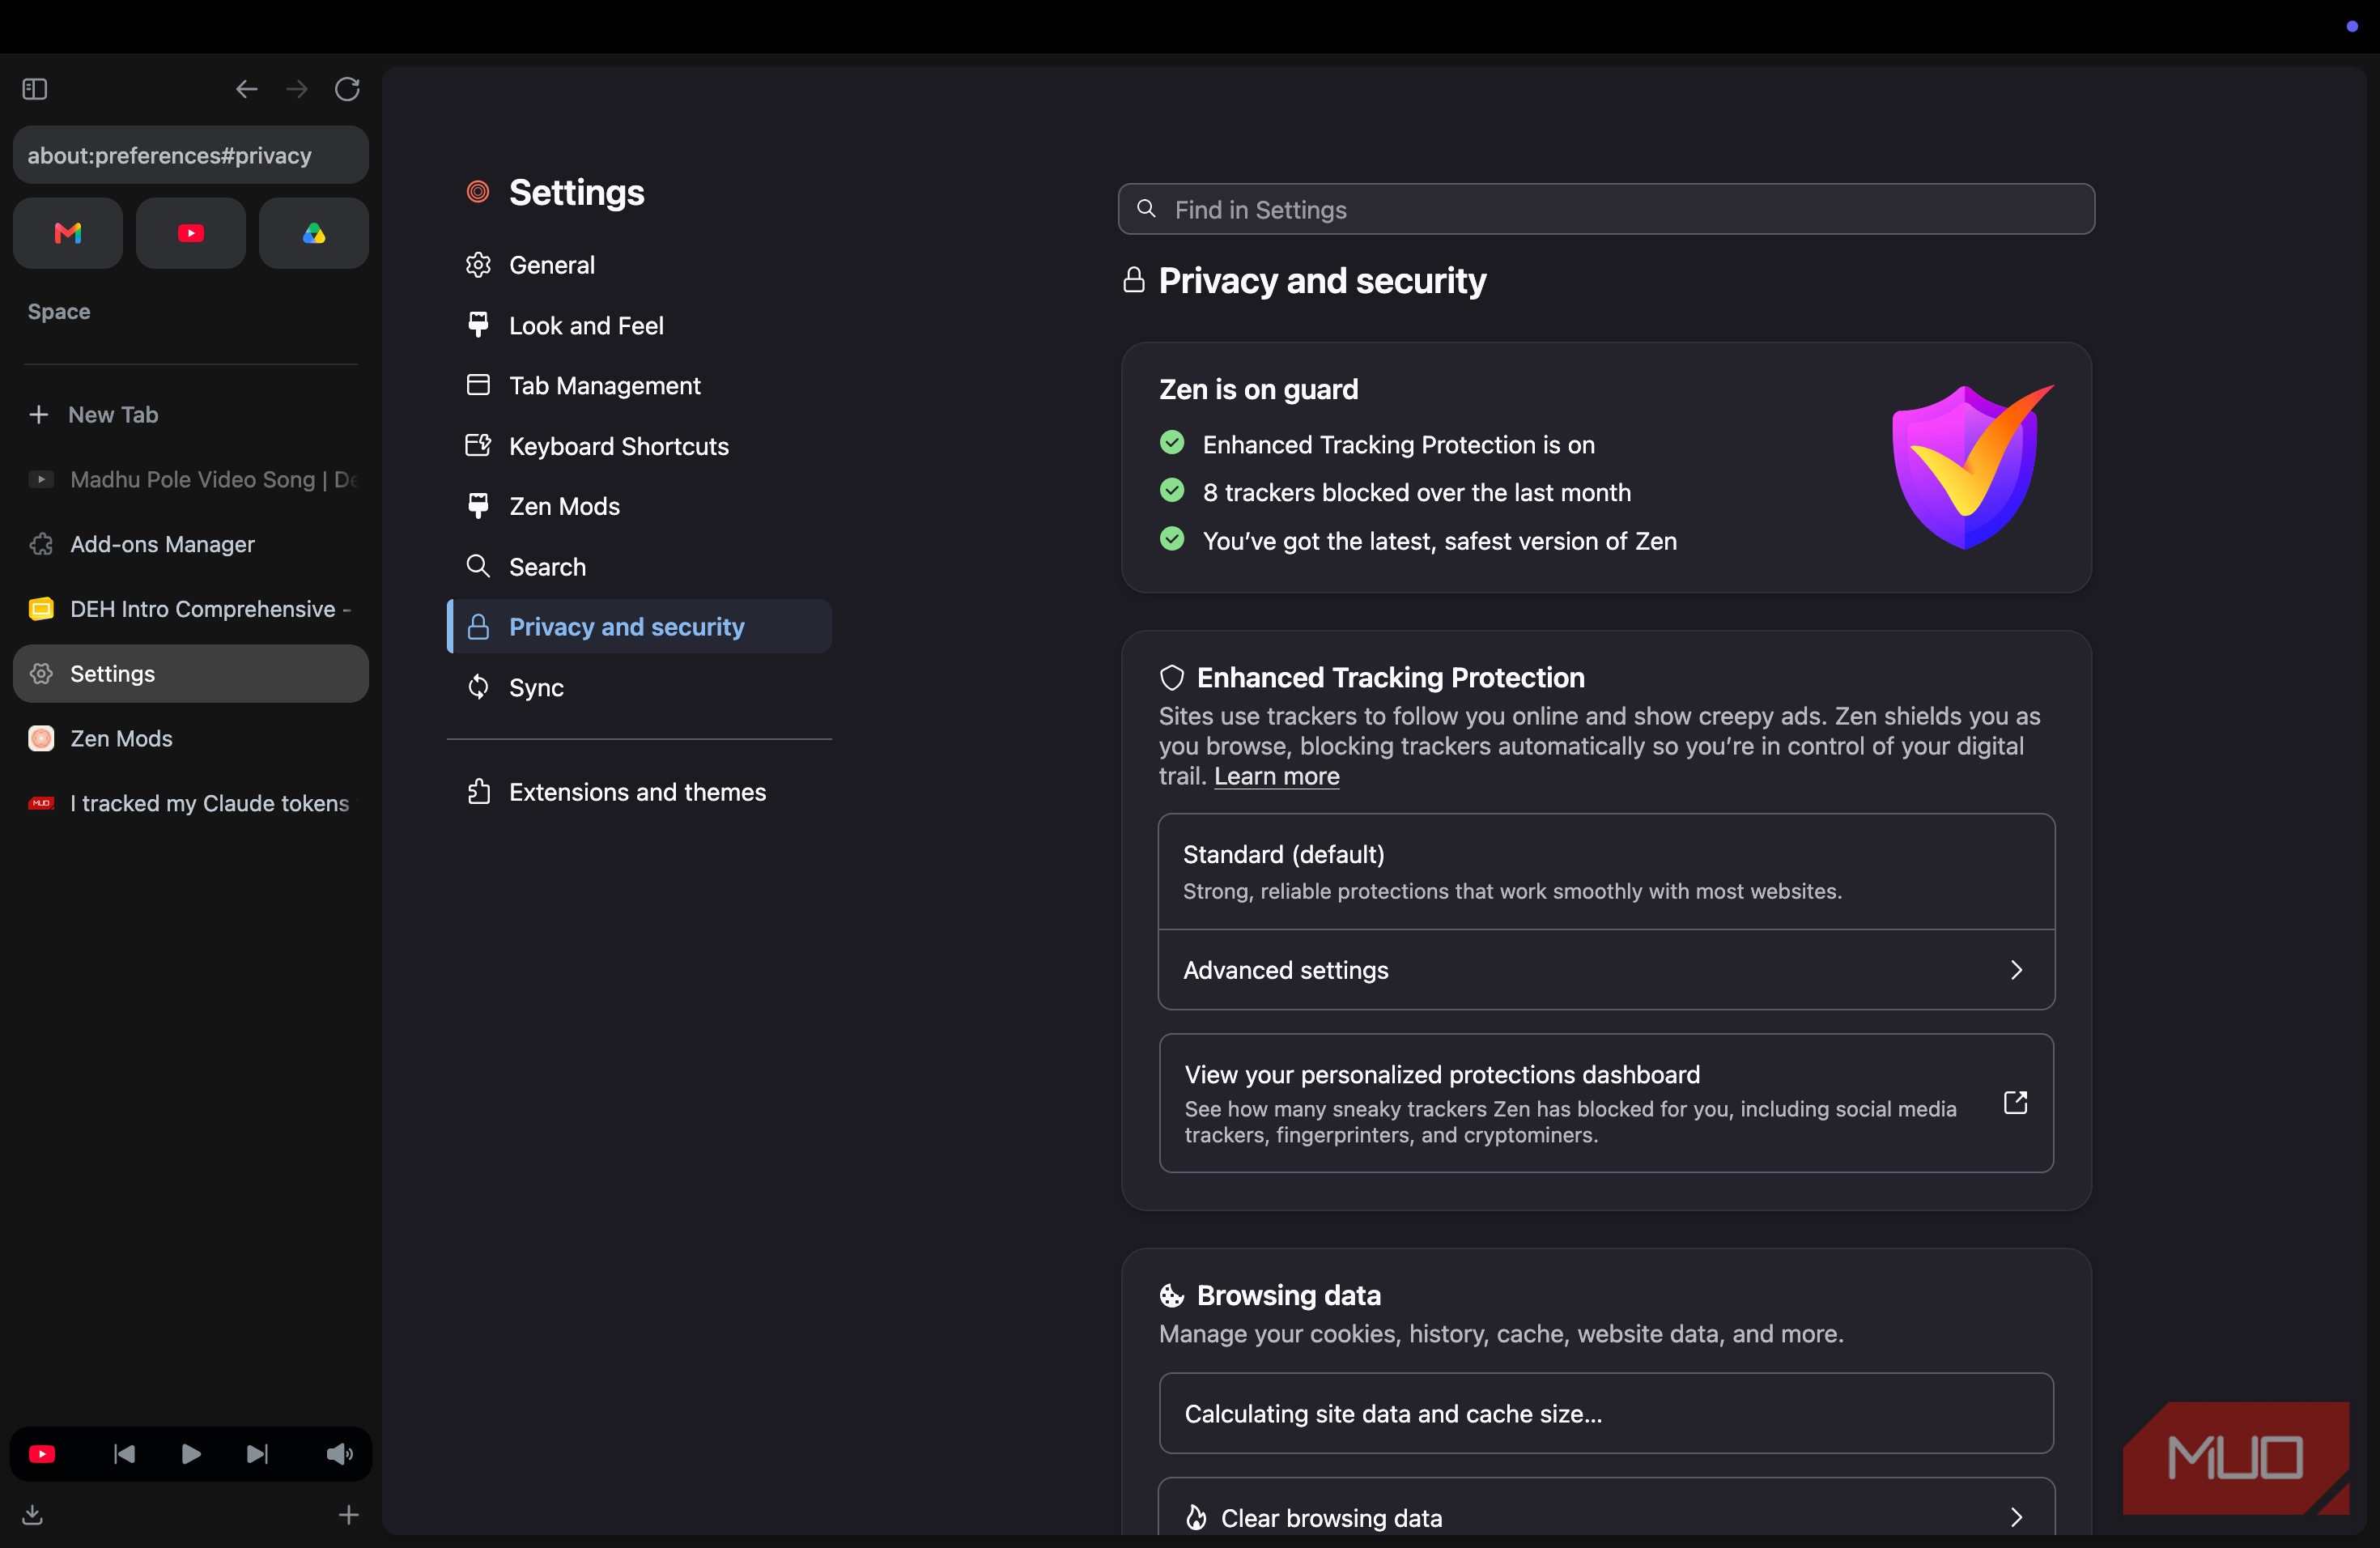Screen dimensions: 2380x1548
Task: Click 'You've got the latest, safest version' text
Action: 1439,541
